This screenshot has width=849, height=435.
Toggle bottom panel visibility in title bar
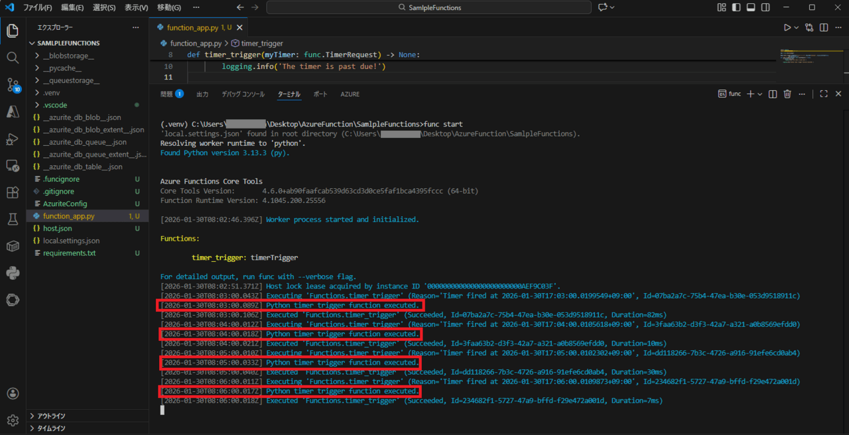(751, 7)
